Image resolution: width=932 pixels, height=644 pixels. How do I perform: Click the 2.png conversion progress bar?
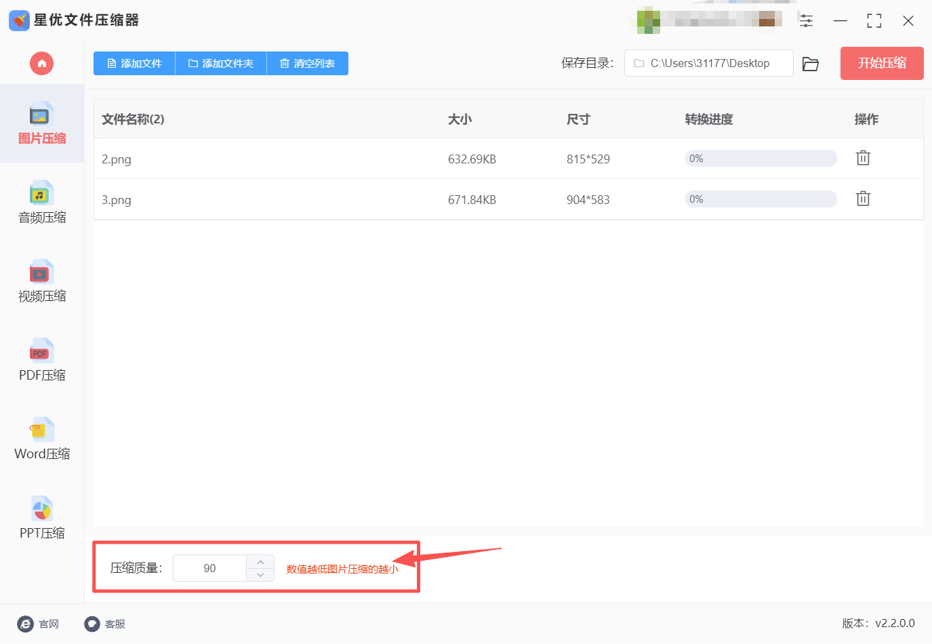(x=761, y=159)
